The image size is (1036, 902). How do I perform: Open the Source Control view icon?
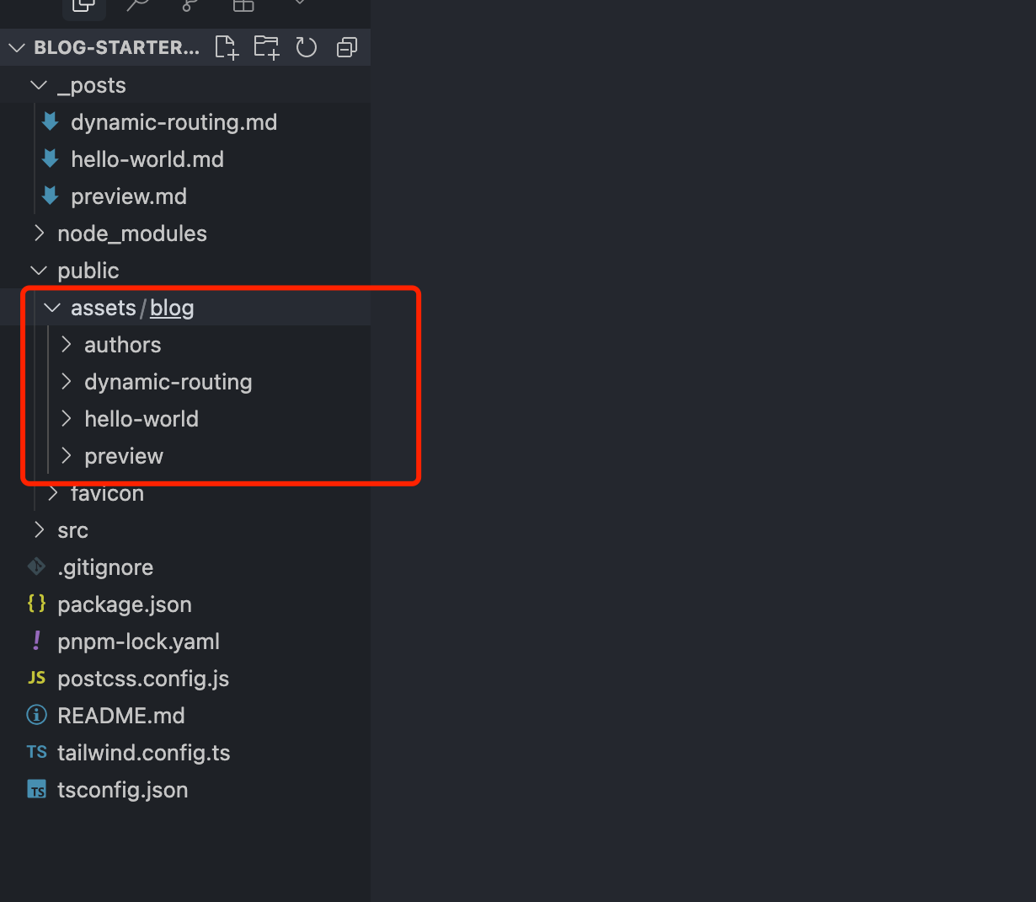(x=190, y=6)
